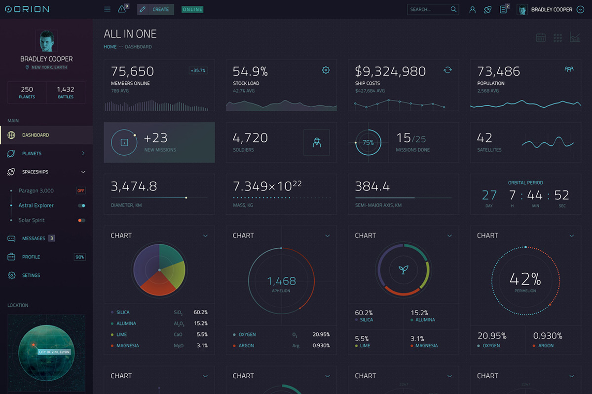Open the notifications icon with badge 9

[x=121, y=9]
